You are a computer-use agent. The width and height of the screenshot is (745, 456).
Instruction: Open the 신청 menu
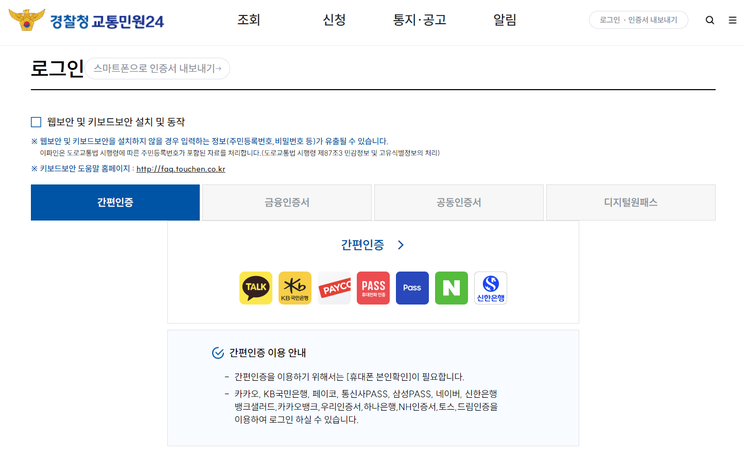(334, 20)
